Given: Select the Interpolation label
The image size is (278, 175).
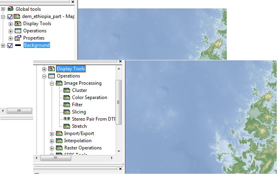Looking at the screenshot, I should (78, 141).
